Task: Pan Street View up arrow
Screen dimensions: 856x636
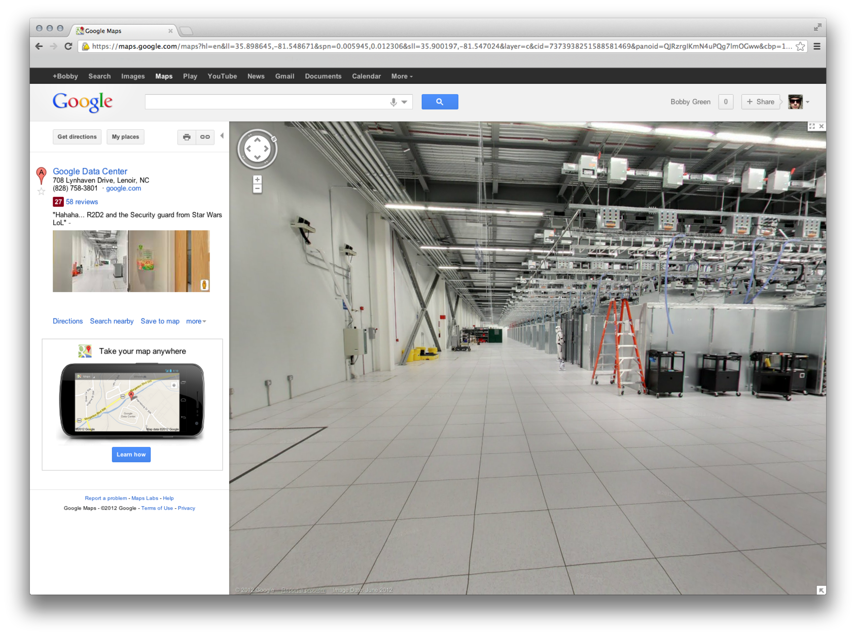Action: pyautogui.click(x=257, y=140)
